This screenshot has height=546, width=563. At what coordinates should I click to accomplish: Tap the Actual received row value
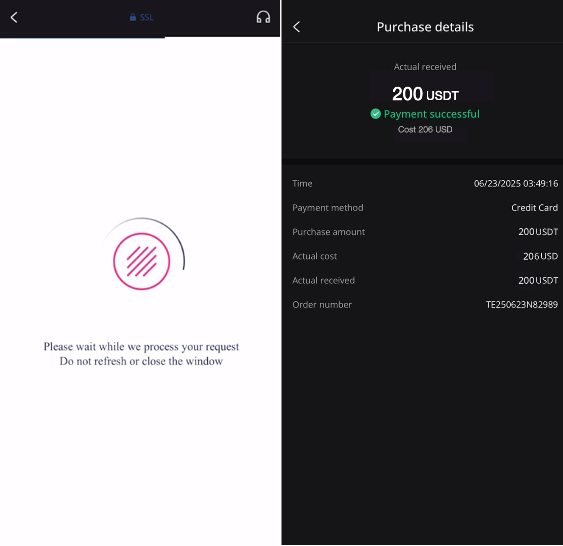[x=538, y=280]
